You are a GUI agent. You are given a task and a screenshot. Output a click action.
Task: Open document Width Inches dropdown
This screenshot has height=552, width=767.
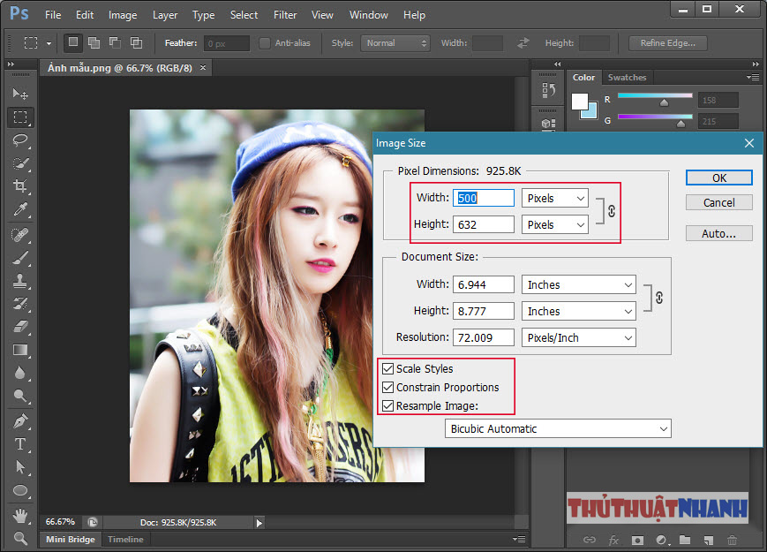(579, 284)
